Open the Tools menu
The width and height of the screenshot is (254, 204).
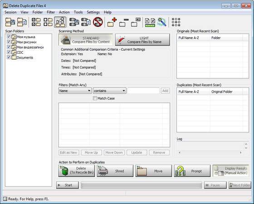[x=78, y=12]
